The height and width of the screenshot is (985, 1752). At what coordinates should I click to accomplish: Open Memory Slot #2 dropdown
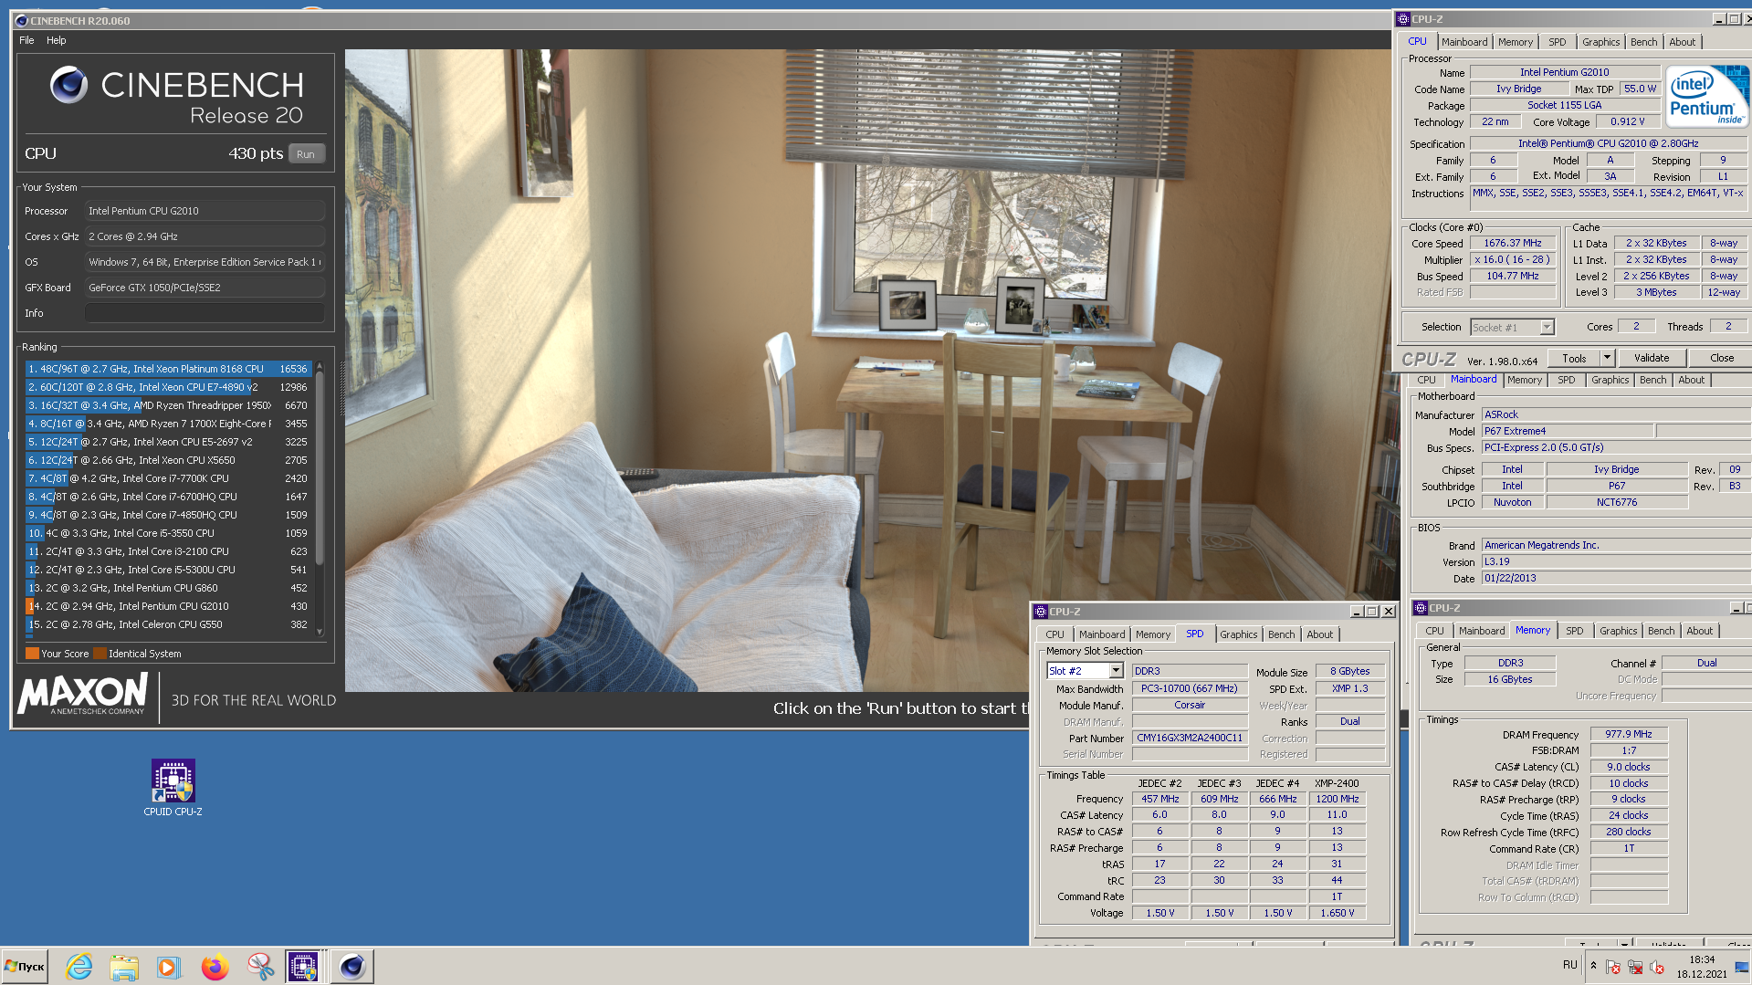tap(1116, 671)
